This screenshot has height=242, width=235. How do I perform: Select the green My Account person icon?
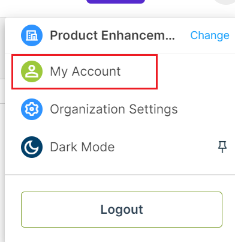click(32, 71)
